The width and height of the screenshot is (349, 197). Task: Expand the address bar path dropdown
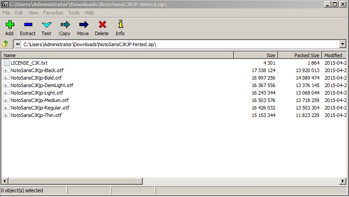pyautogui.click(x=343, y=44)
